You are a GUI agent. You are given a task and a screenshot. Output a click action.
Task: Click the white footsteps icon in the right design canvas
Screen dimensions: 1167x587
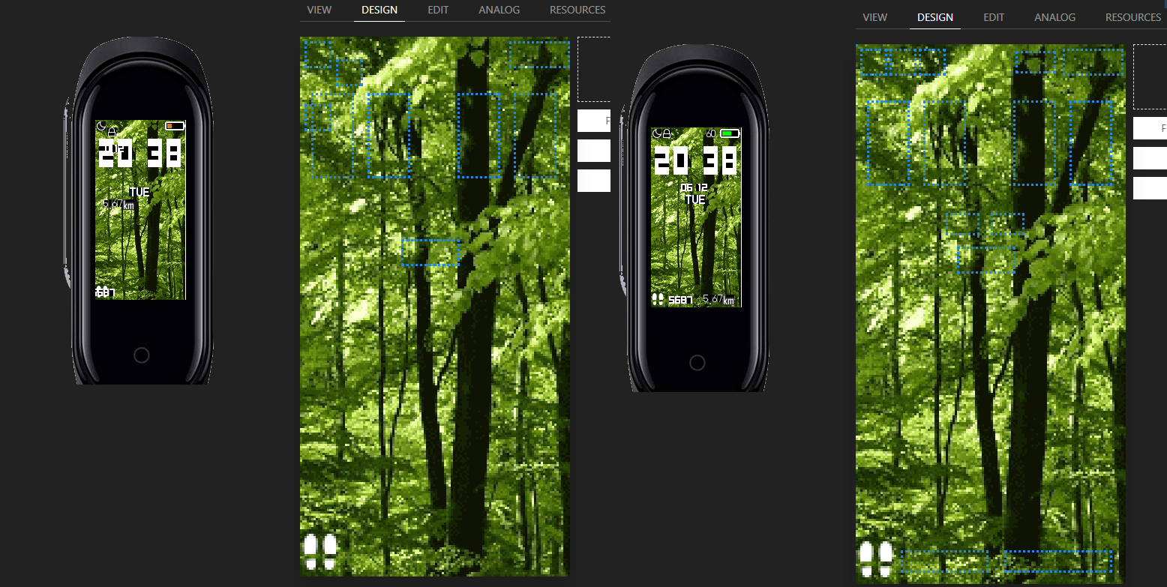pyautogui.click(x=876, y=559)
